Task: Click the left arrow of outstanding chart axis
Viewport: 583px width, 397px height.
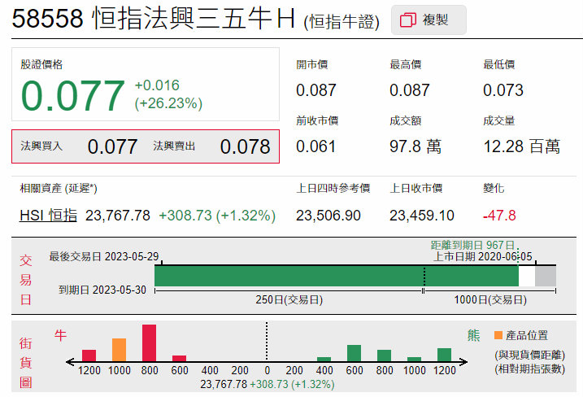Action: [x=71, y=362]
